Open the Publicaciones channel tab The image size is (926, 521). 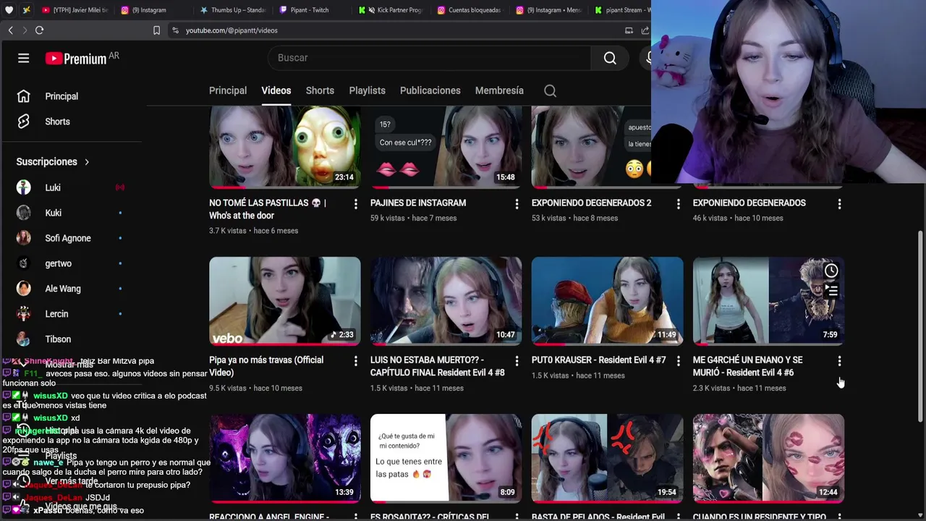click(x=430, y=90)
